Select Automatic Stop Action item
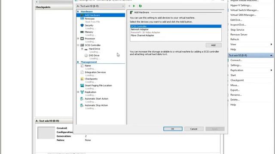Screen dimensions: 275x154 click(x=96, y=105)
